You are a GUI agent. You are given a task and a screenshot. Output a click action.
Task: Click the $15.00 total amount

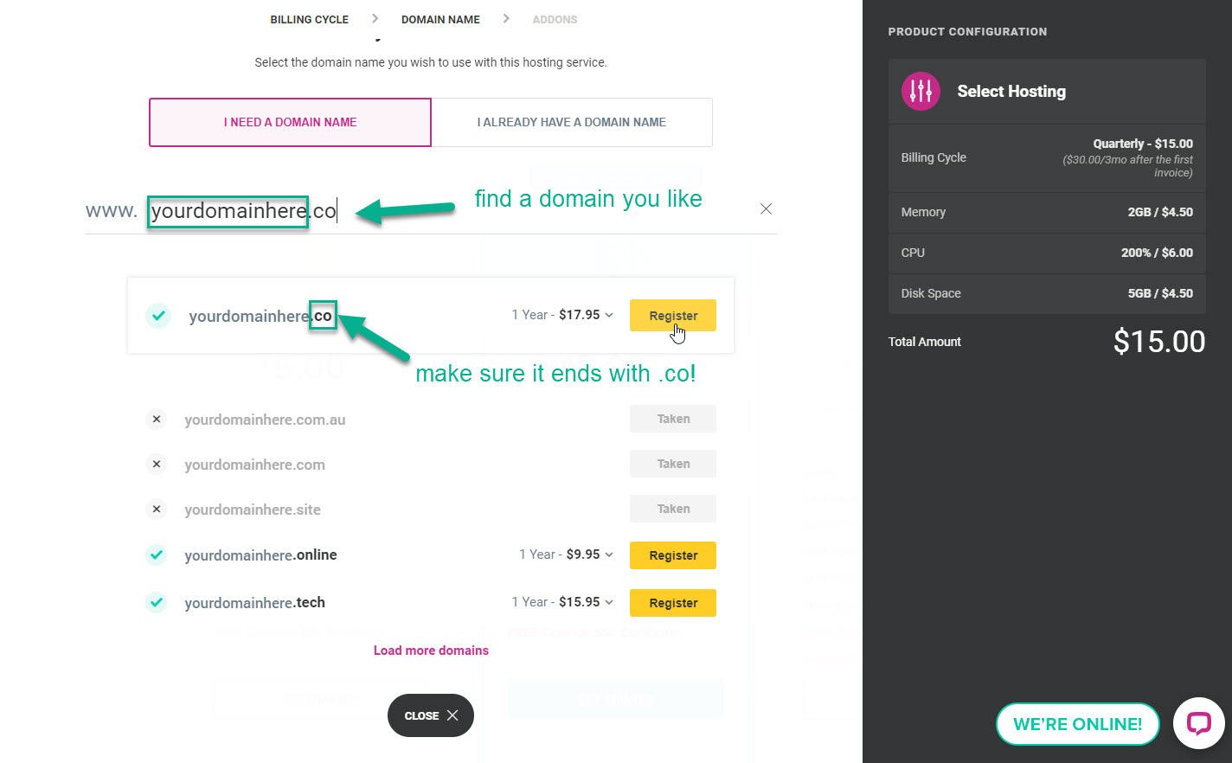click(x=1159, y=342)
